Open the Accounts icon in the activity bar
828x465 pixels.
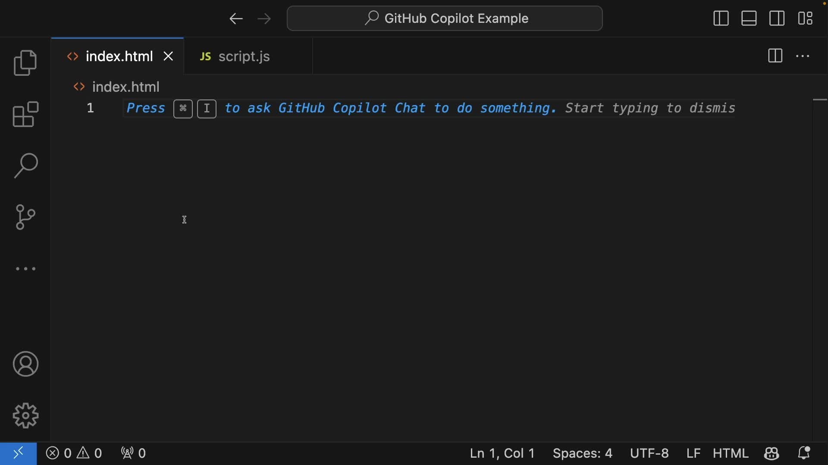pyautogui.click(x=25, y=364)
